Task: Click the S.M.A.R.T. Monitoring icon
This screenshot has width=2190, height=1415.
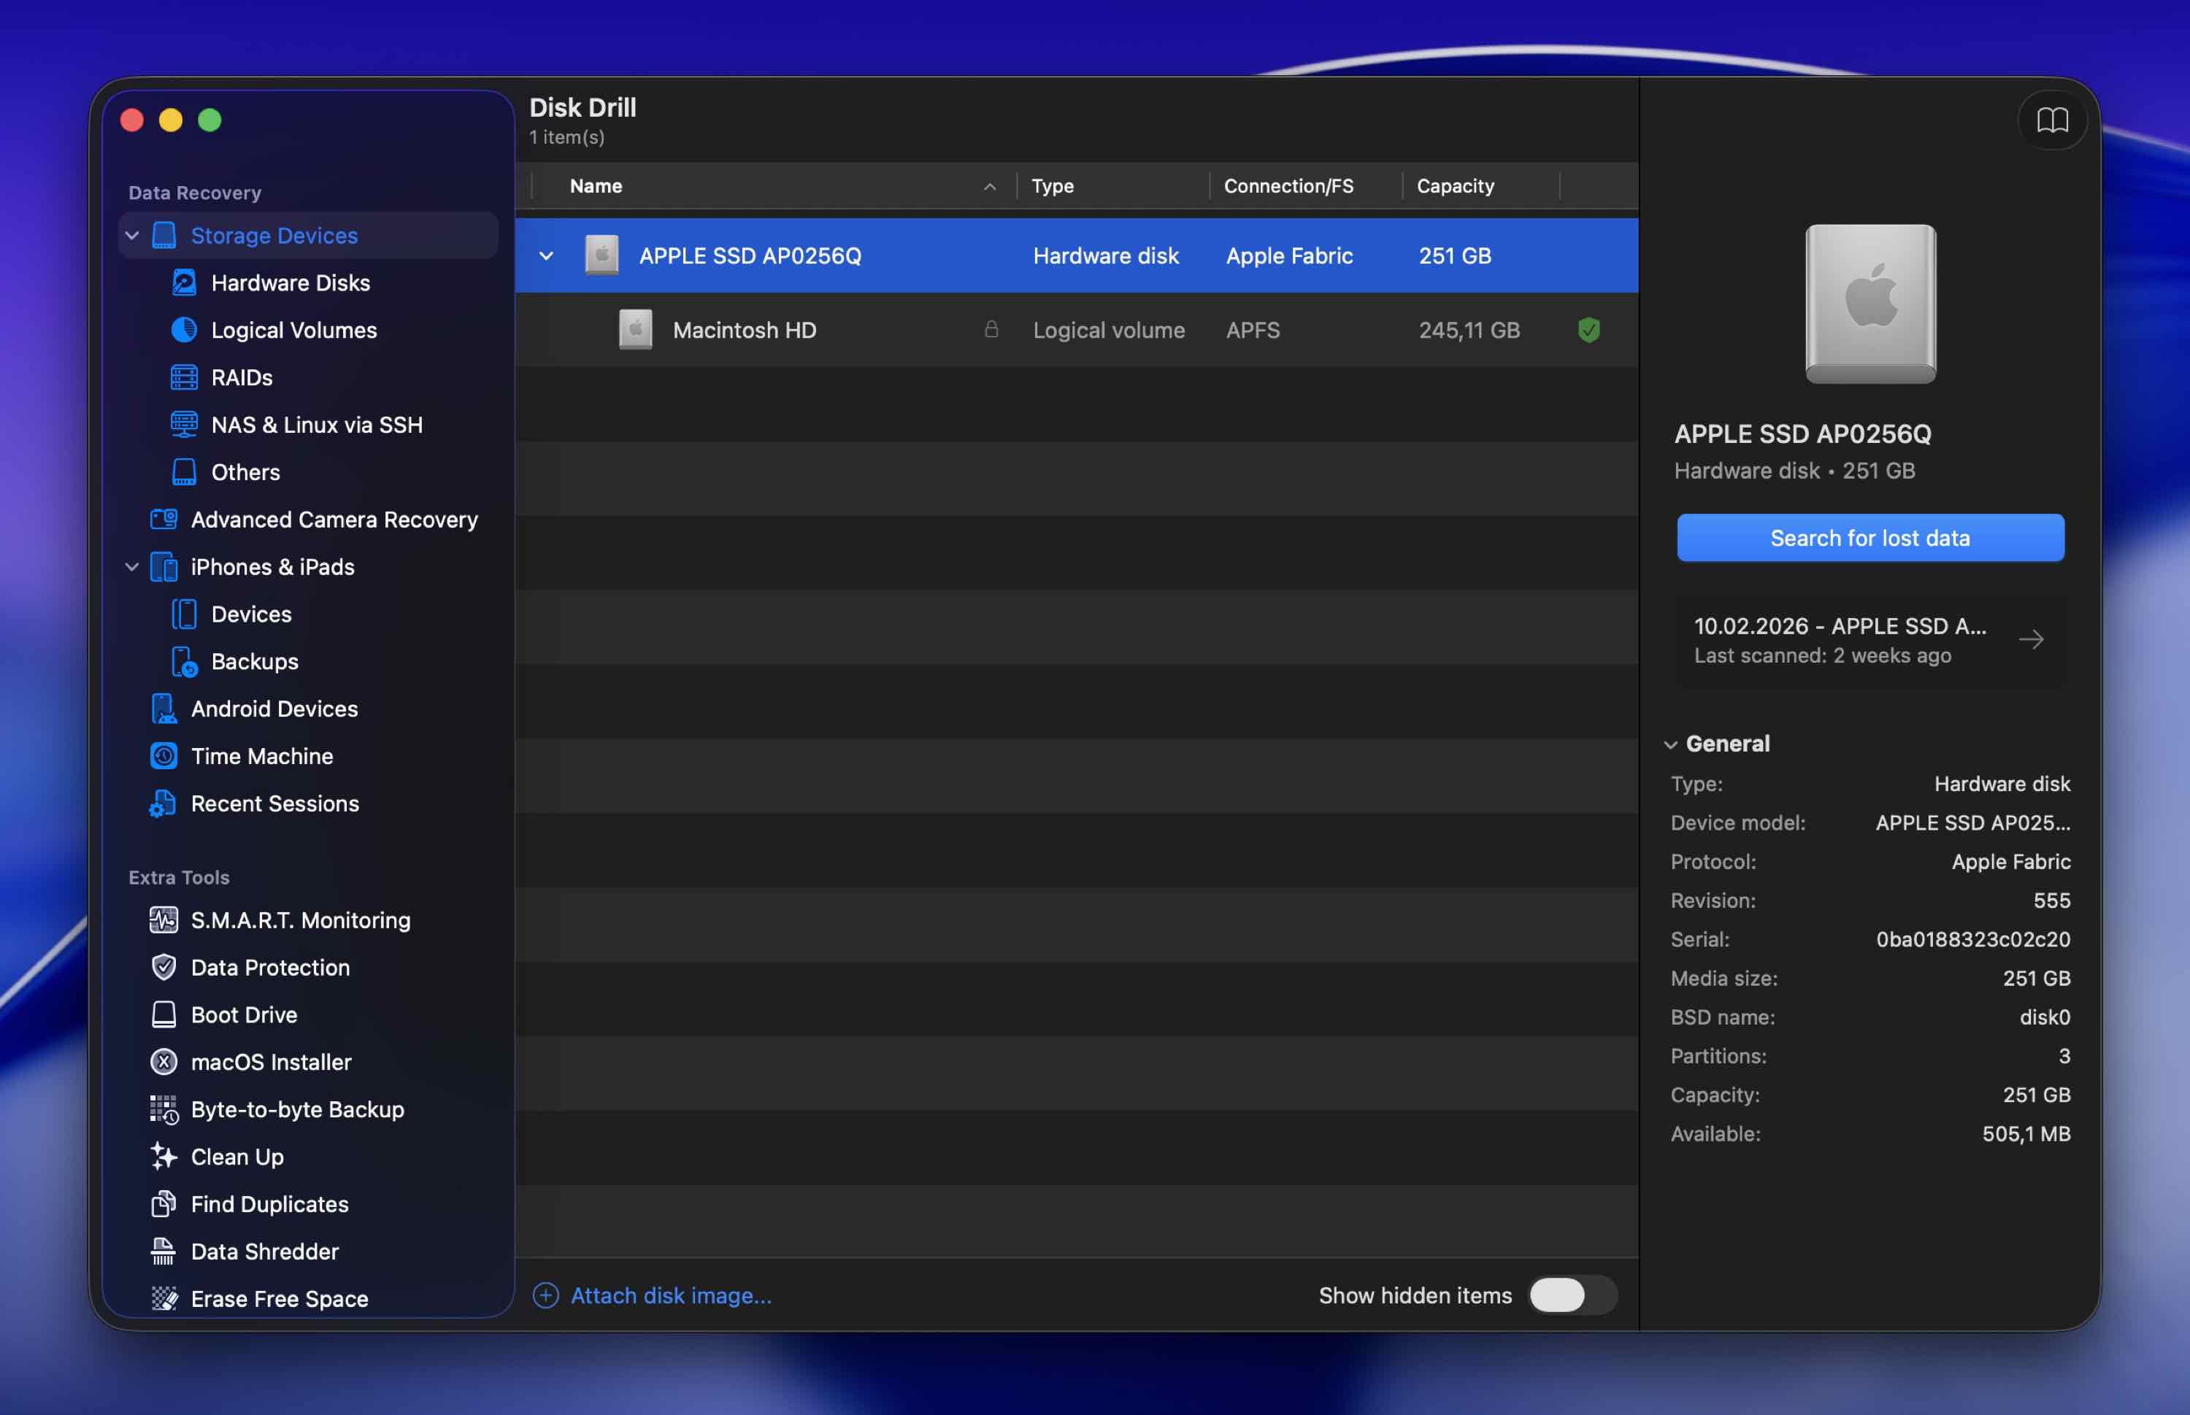Action: [x=164, y=919]
